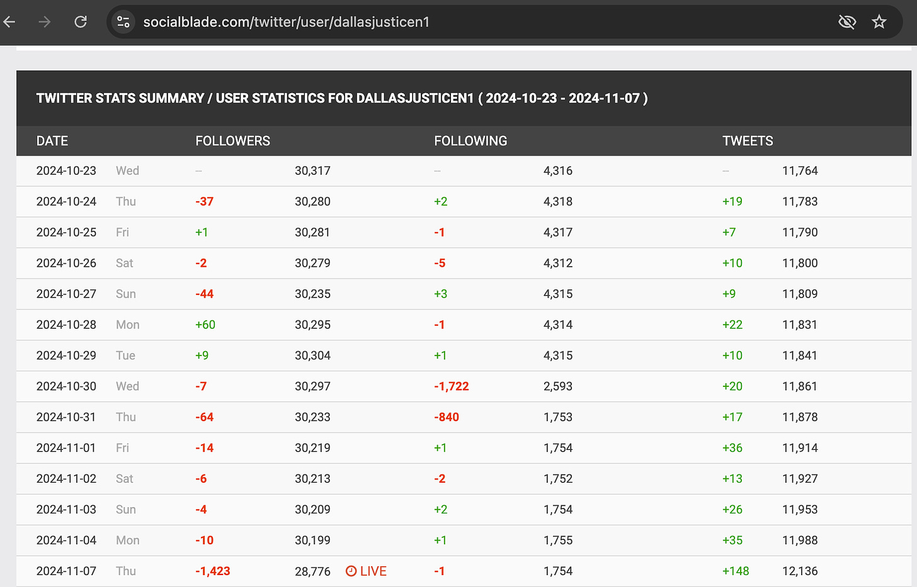
Task: Select date 2024-11-02
Action: [x=66, y=479]
